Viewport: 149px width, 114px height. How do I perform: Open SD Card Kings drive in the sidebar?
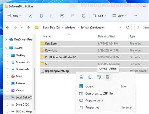pos(22,111)
